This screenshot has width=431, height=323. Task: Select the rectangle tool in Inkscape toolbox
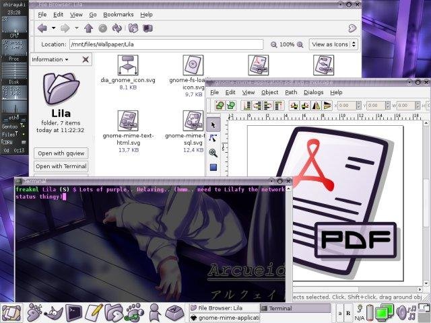coord(213,168)
